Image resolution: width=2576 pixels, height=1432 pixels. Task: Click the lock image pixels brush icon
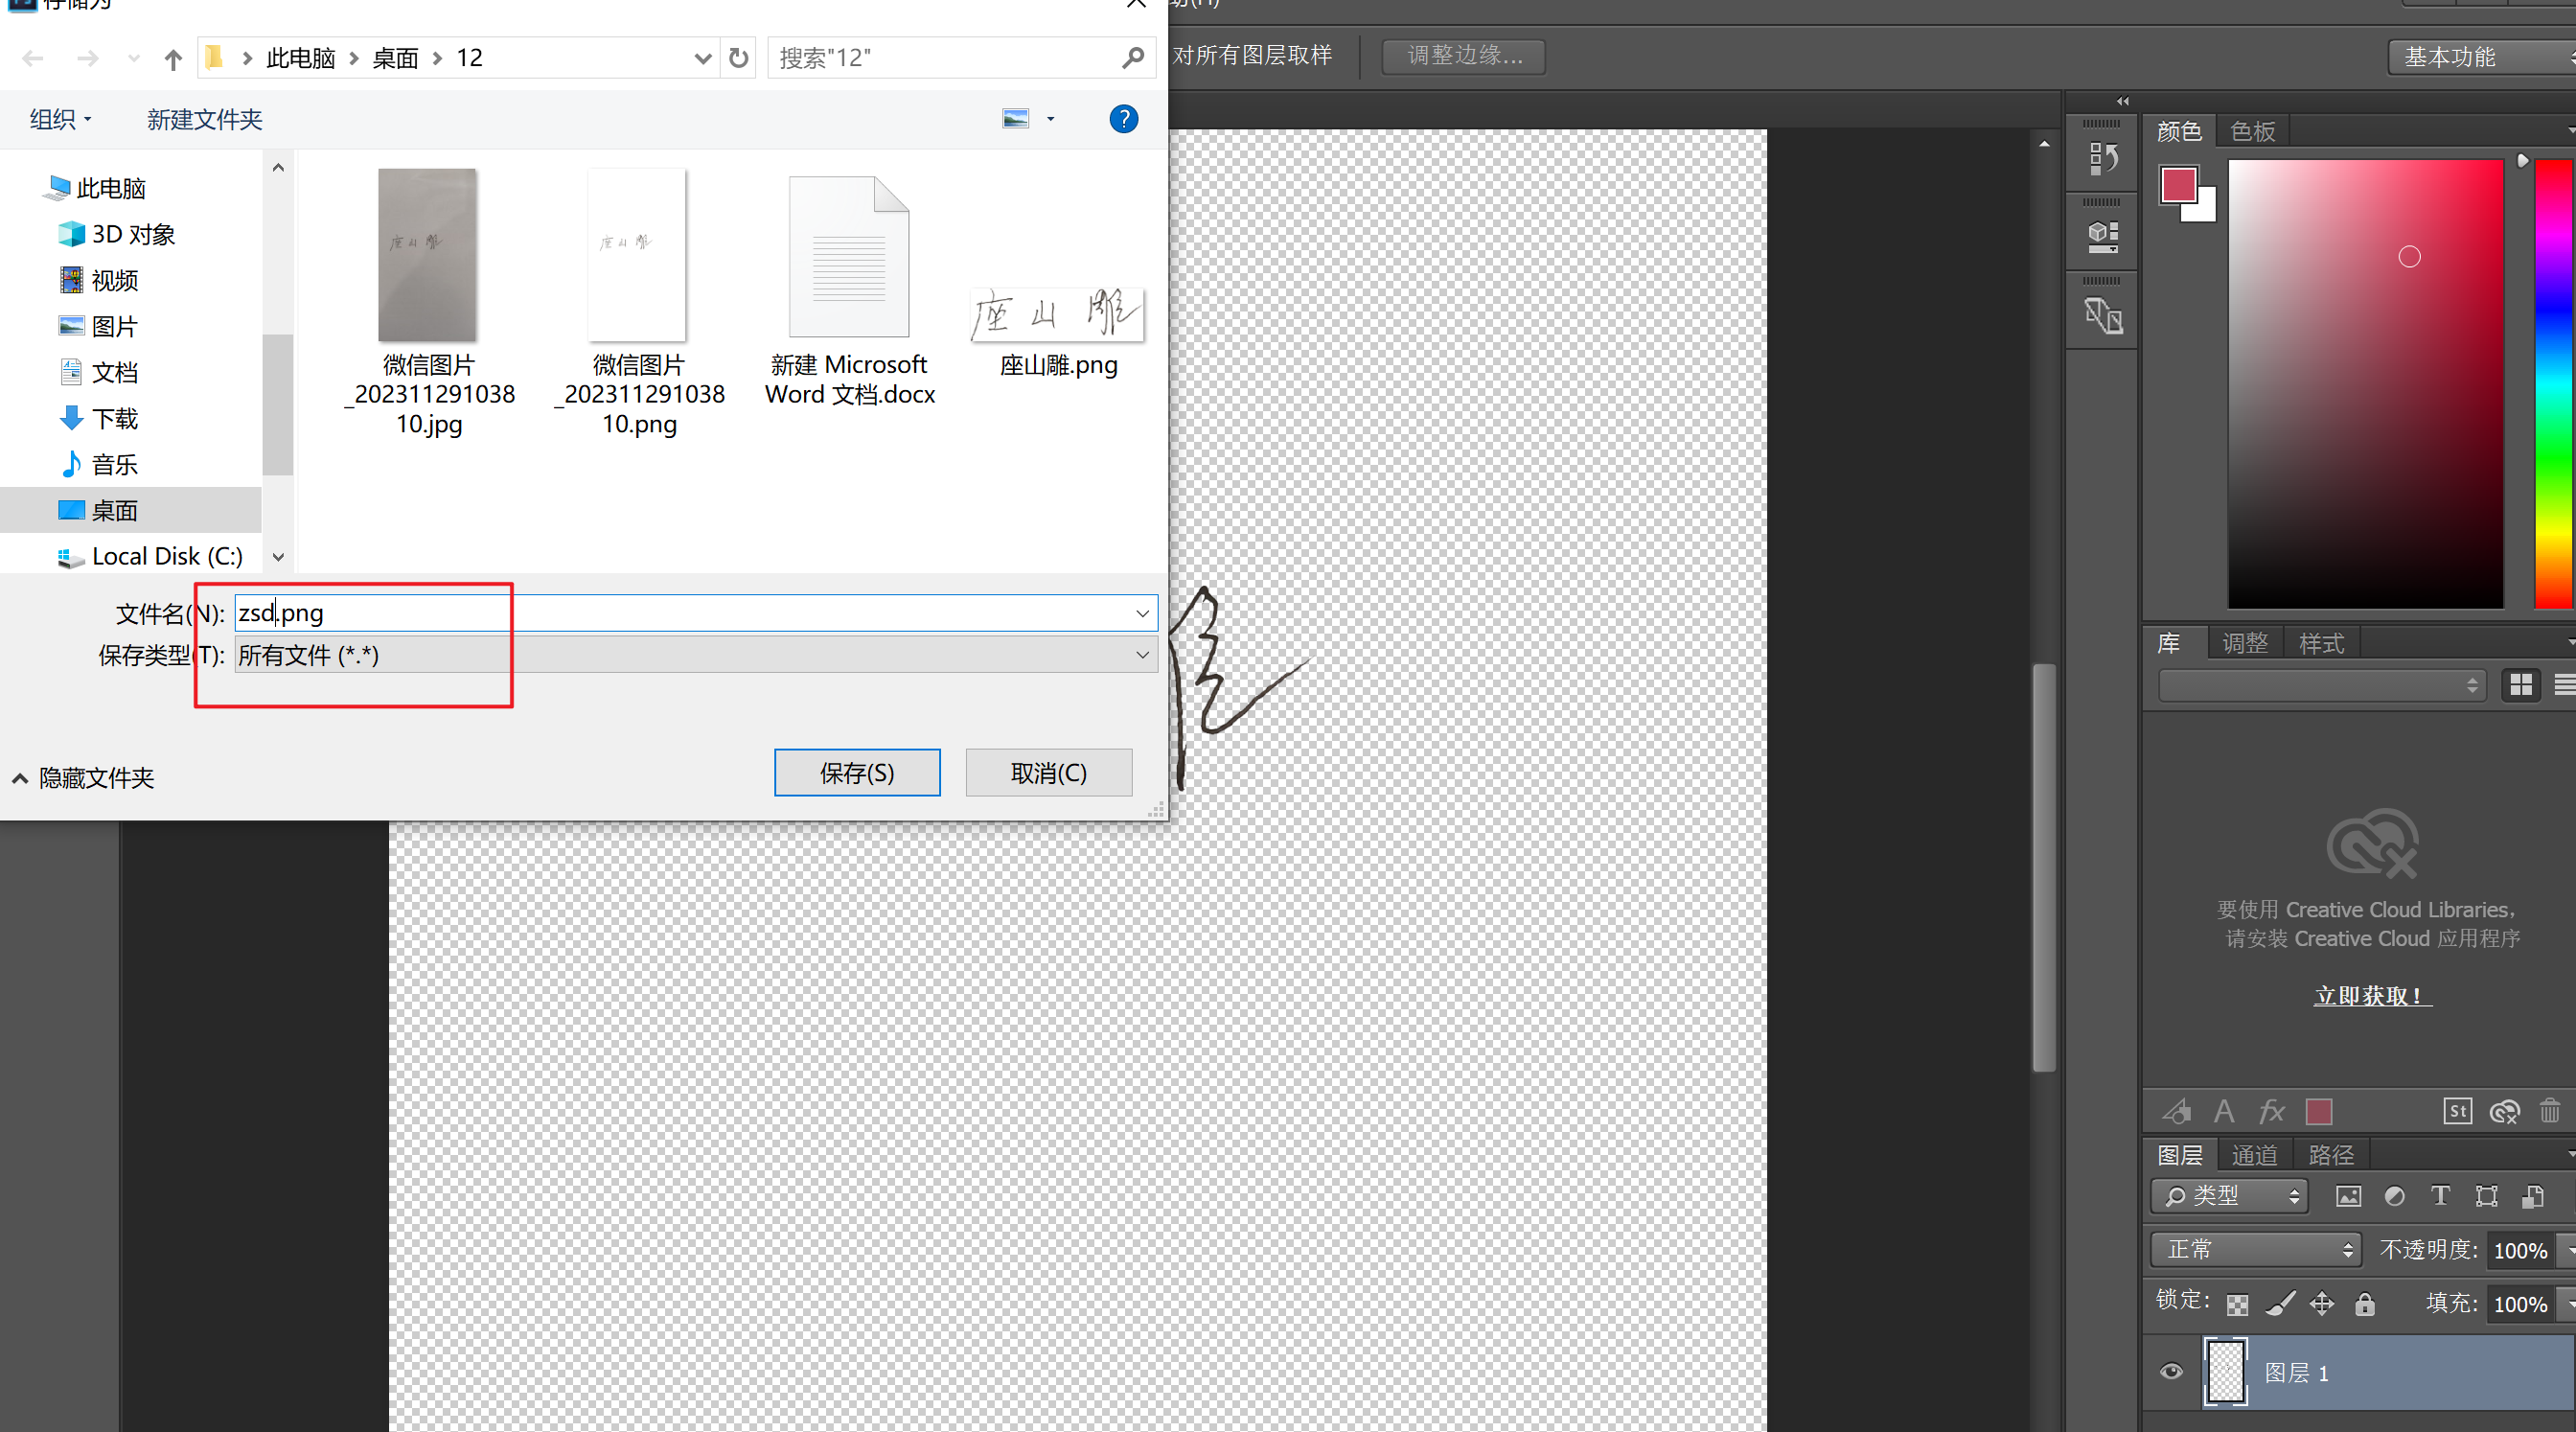point(2280,1304)
